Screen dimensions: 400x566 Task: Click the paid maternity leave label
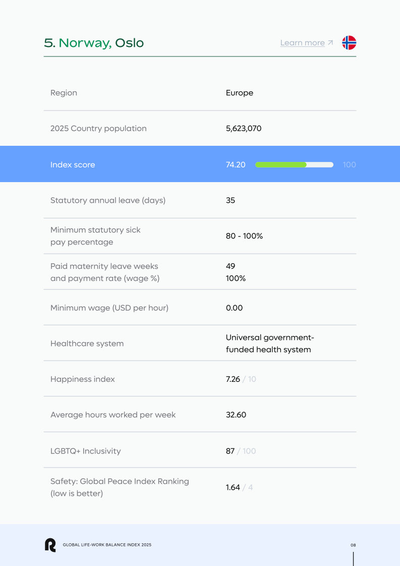point(104,272)
